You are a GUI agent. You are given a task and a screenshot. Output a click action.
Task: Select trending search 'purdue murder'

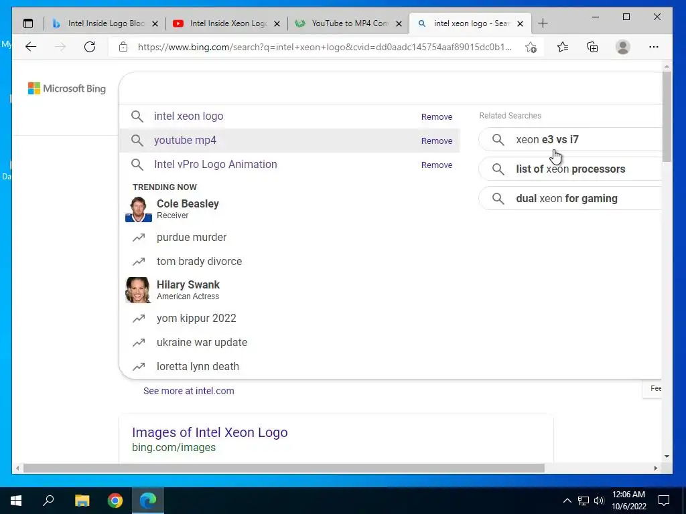click(x=192, y=238)
